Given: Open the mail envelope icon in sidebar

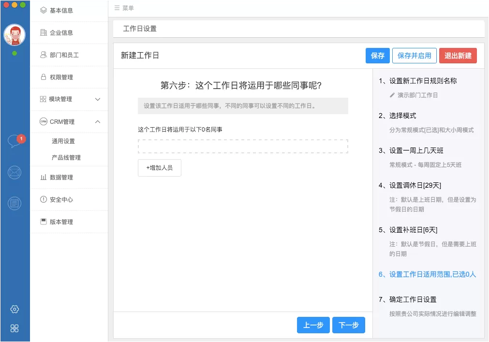Looking at the screenshot, I should pyautogui.click(x=15, y=172).
